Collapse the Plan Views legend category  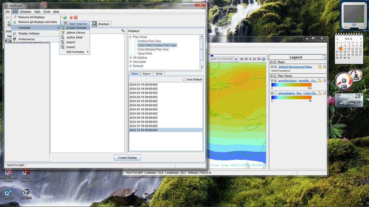click(271, 76)
